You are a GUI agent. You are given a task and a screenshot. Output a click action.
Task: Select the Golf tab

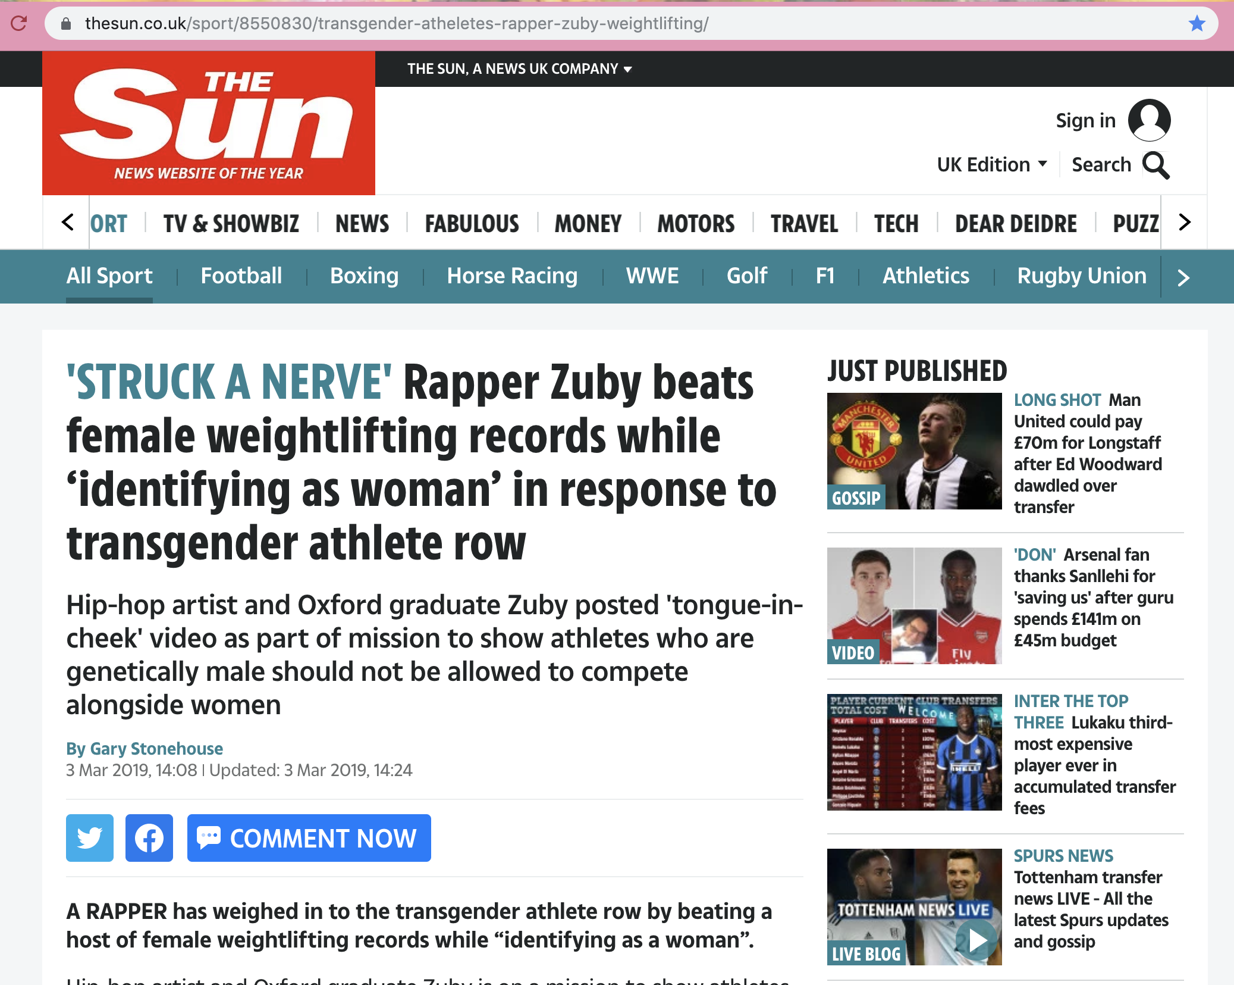(x=747, y=276)
